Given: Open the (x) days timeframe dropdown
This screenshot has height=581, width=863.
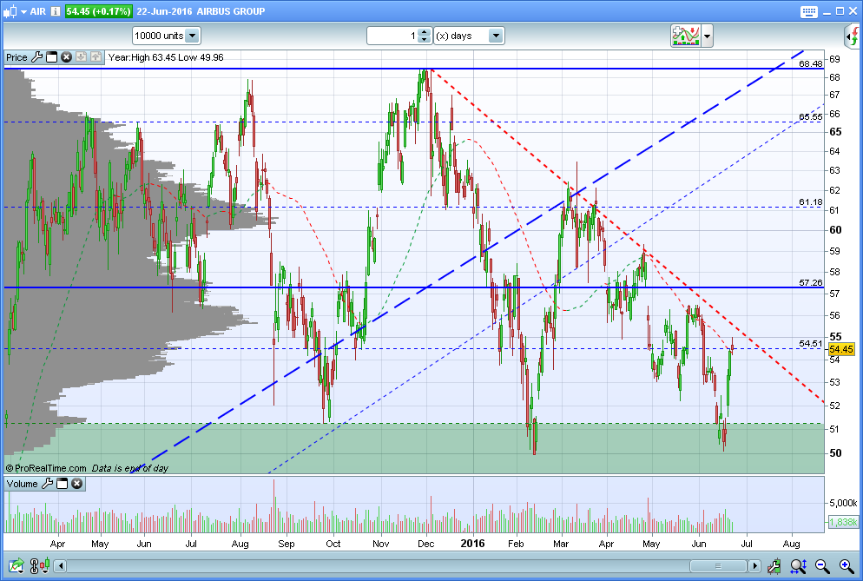Looking at the screenshot, I should 469,36.
